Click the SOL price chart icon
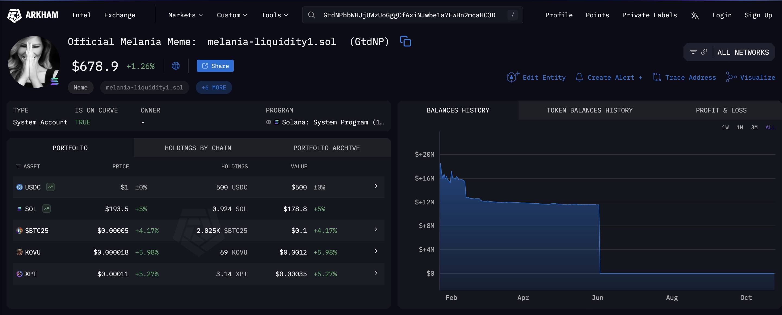 (46, 208)
